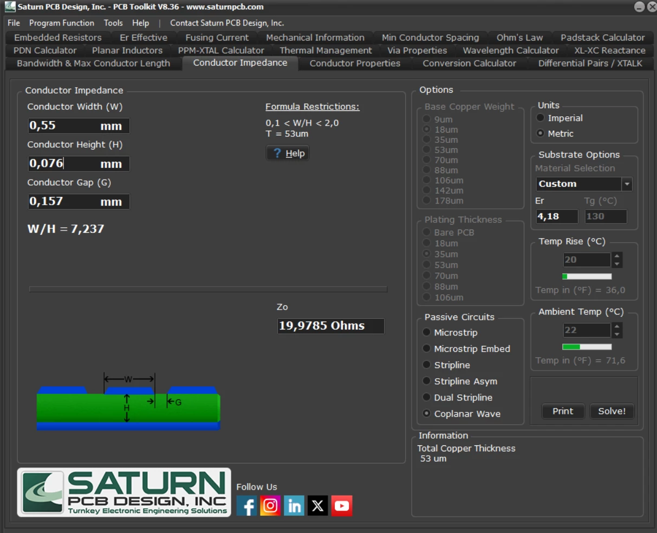The height and width of the screenshot is (533, 657).
Task: Switch to the Er Effective tab
Action: click(x=144, y=37)
